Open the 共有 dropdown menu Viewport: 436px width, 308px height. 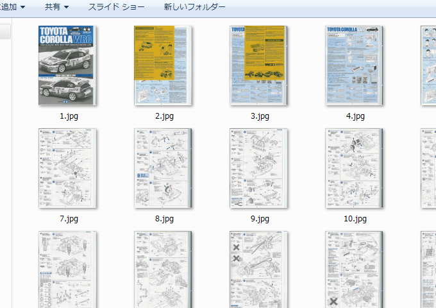pos(56,7)
